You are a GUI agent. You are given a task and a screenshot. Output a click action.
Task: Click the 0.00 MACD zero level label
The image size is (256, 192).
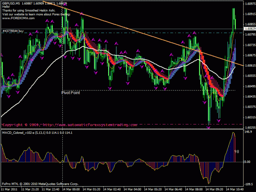click(x=247, y=162)
